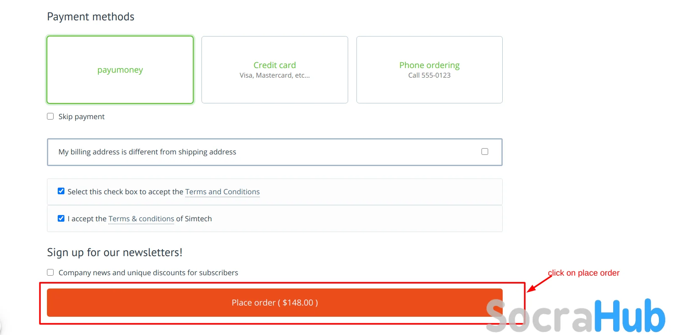Open Simtech's Terms & conditions link
Image resolution: width=678 pixels, height=335 pixels.
(x=141, y=219)
